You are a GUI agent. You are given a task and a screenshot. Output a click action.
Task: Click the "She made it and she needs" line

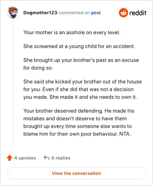pos(93,97)
